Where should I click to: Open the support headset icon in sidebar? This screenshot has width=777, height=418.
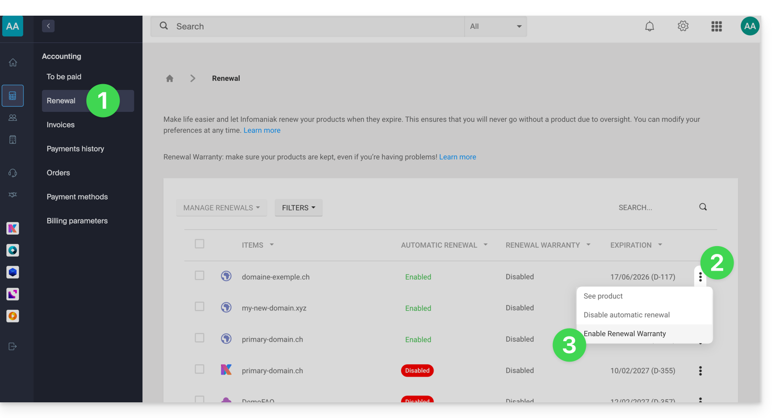[13, 173]
